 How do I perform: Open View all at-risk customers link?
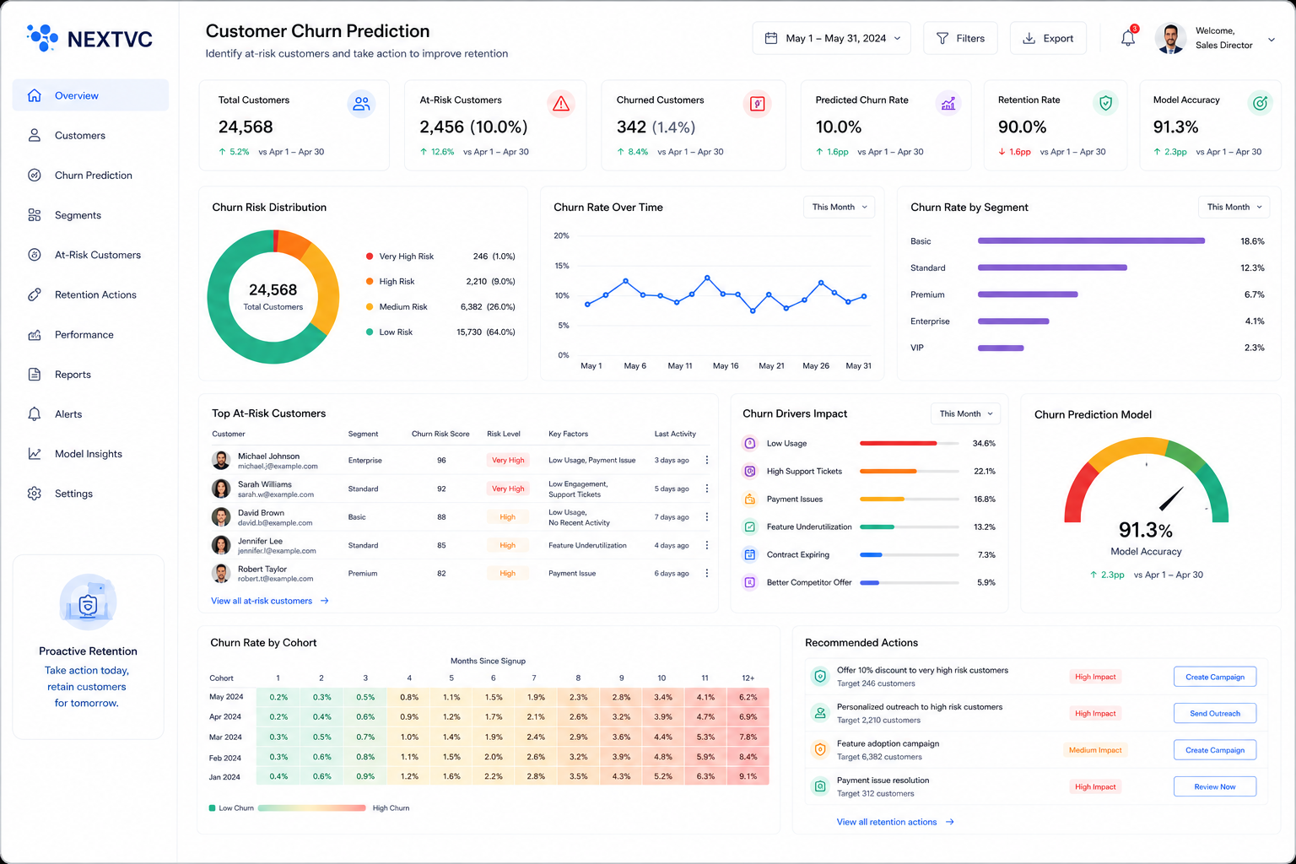click(270, 601)
